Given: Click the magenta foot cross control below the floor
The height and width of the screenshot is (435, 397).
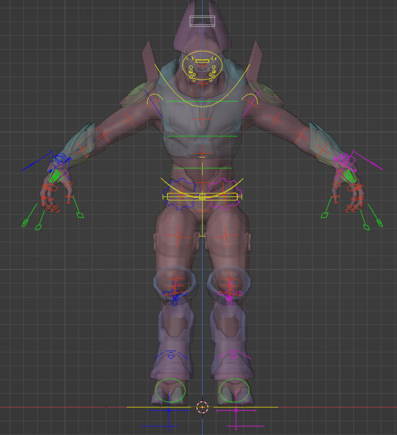Looking at the screenshot, I should pyautogui.click(x=236, y=410).
